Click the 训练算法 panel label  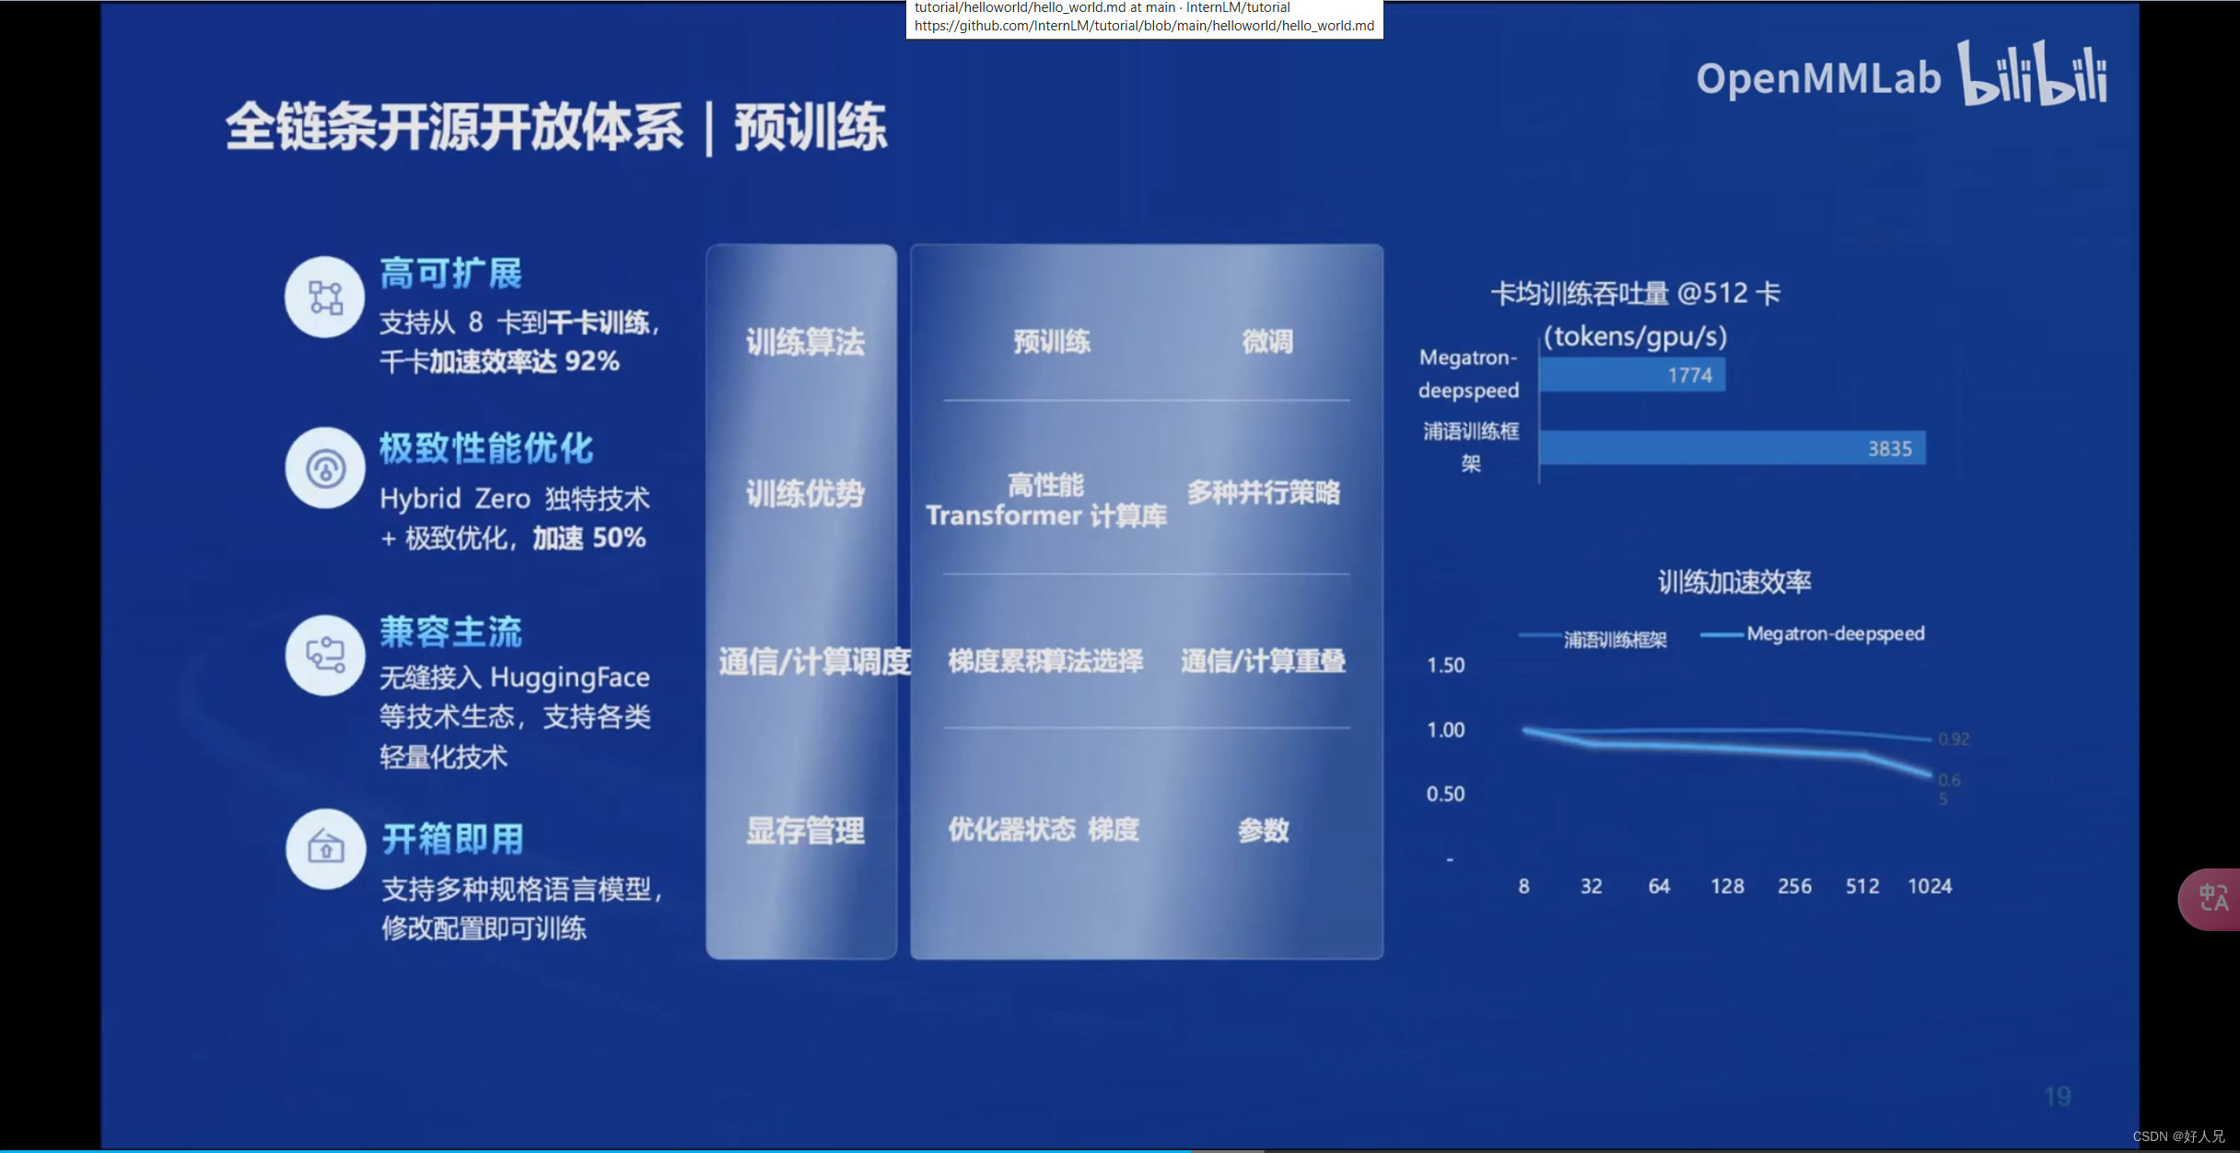coord(805,343)
